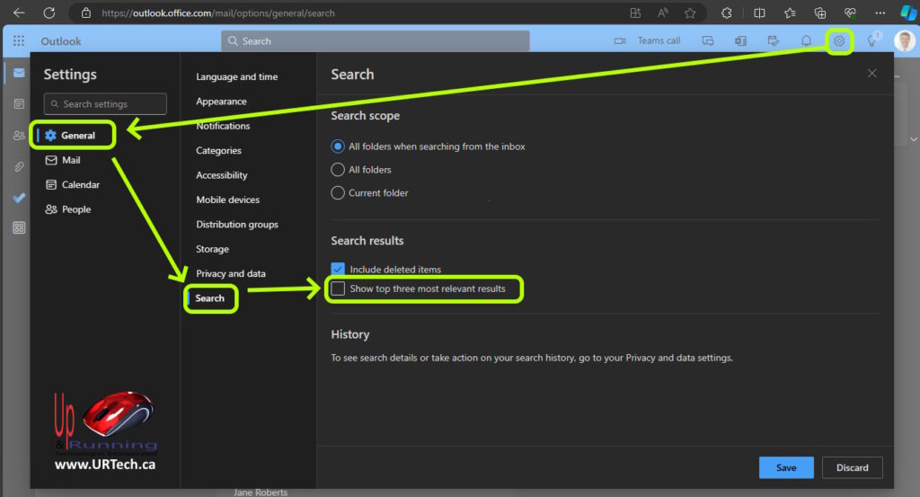
Task: Click the notifications bell icon
Action: [806, 40]
